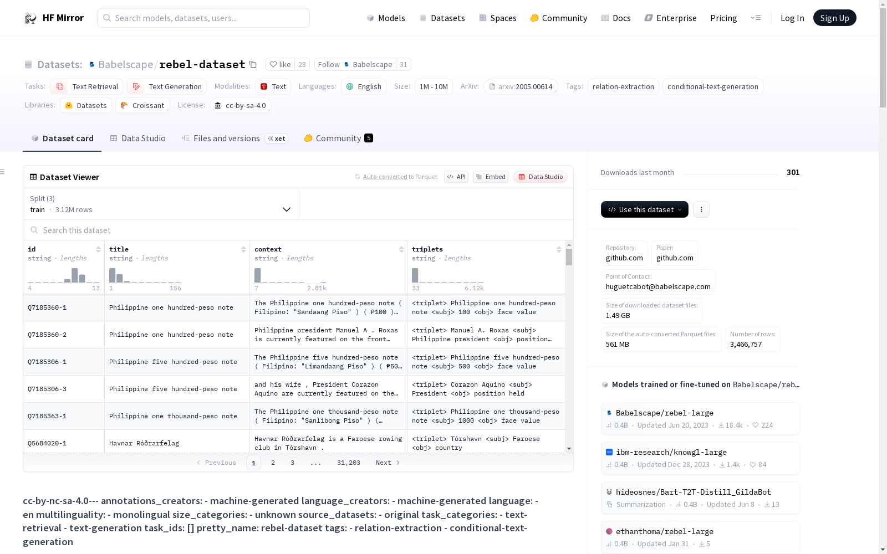Open the API button in Dataset Viewer

click(456, 177)
